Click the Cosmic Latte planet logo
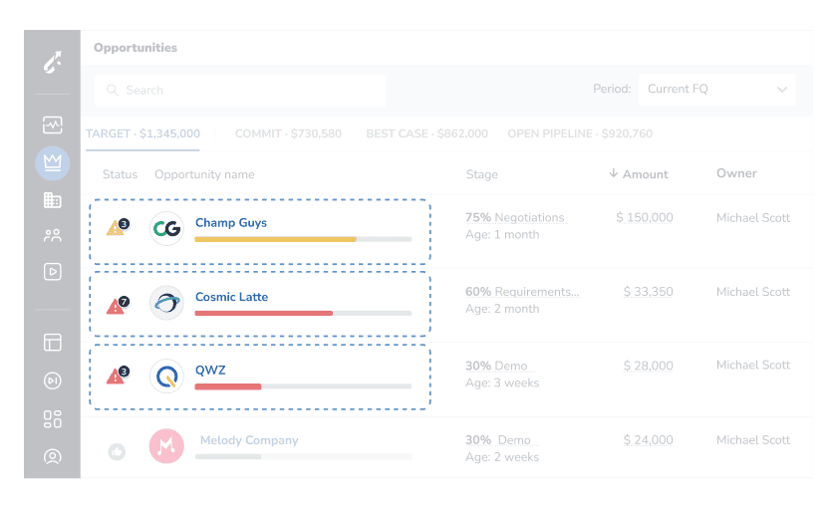The width and height of the screenshot is (837, 509). point(166,303)
